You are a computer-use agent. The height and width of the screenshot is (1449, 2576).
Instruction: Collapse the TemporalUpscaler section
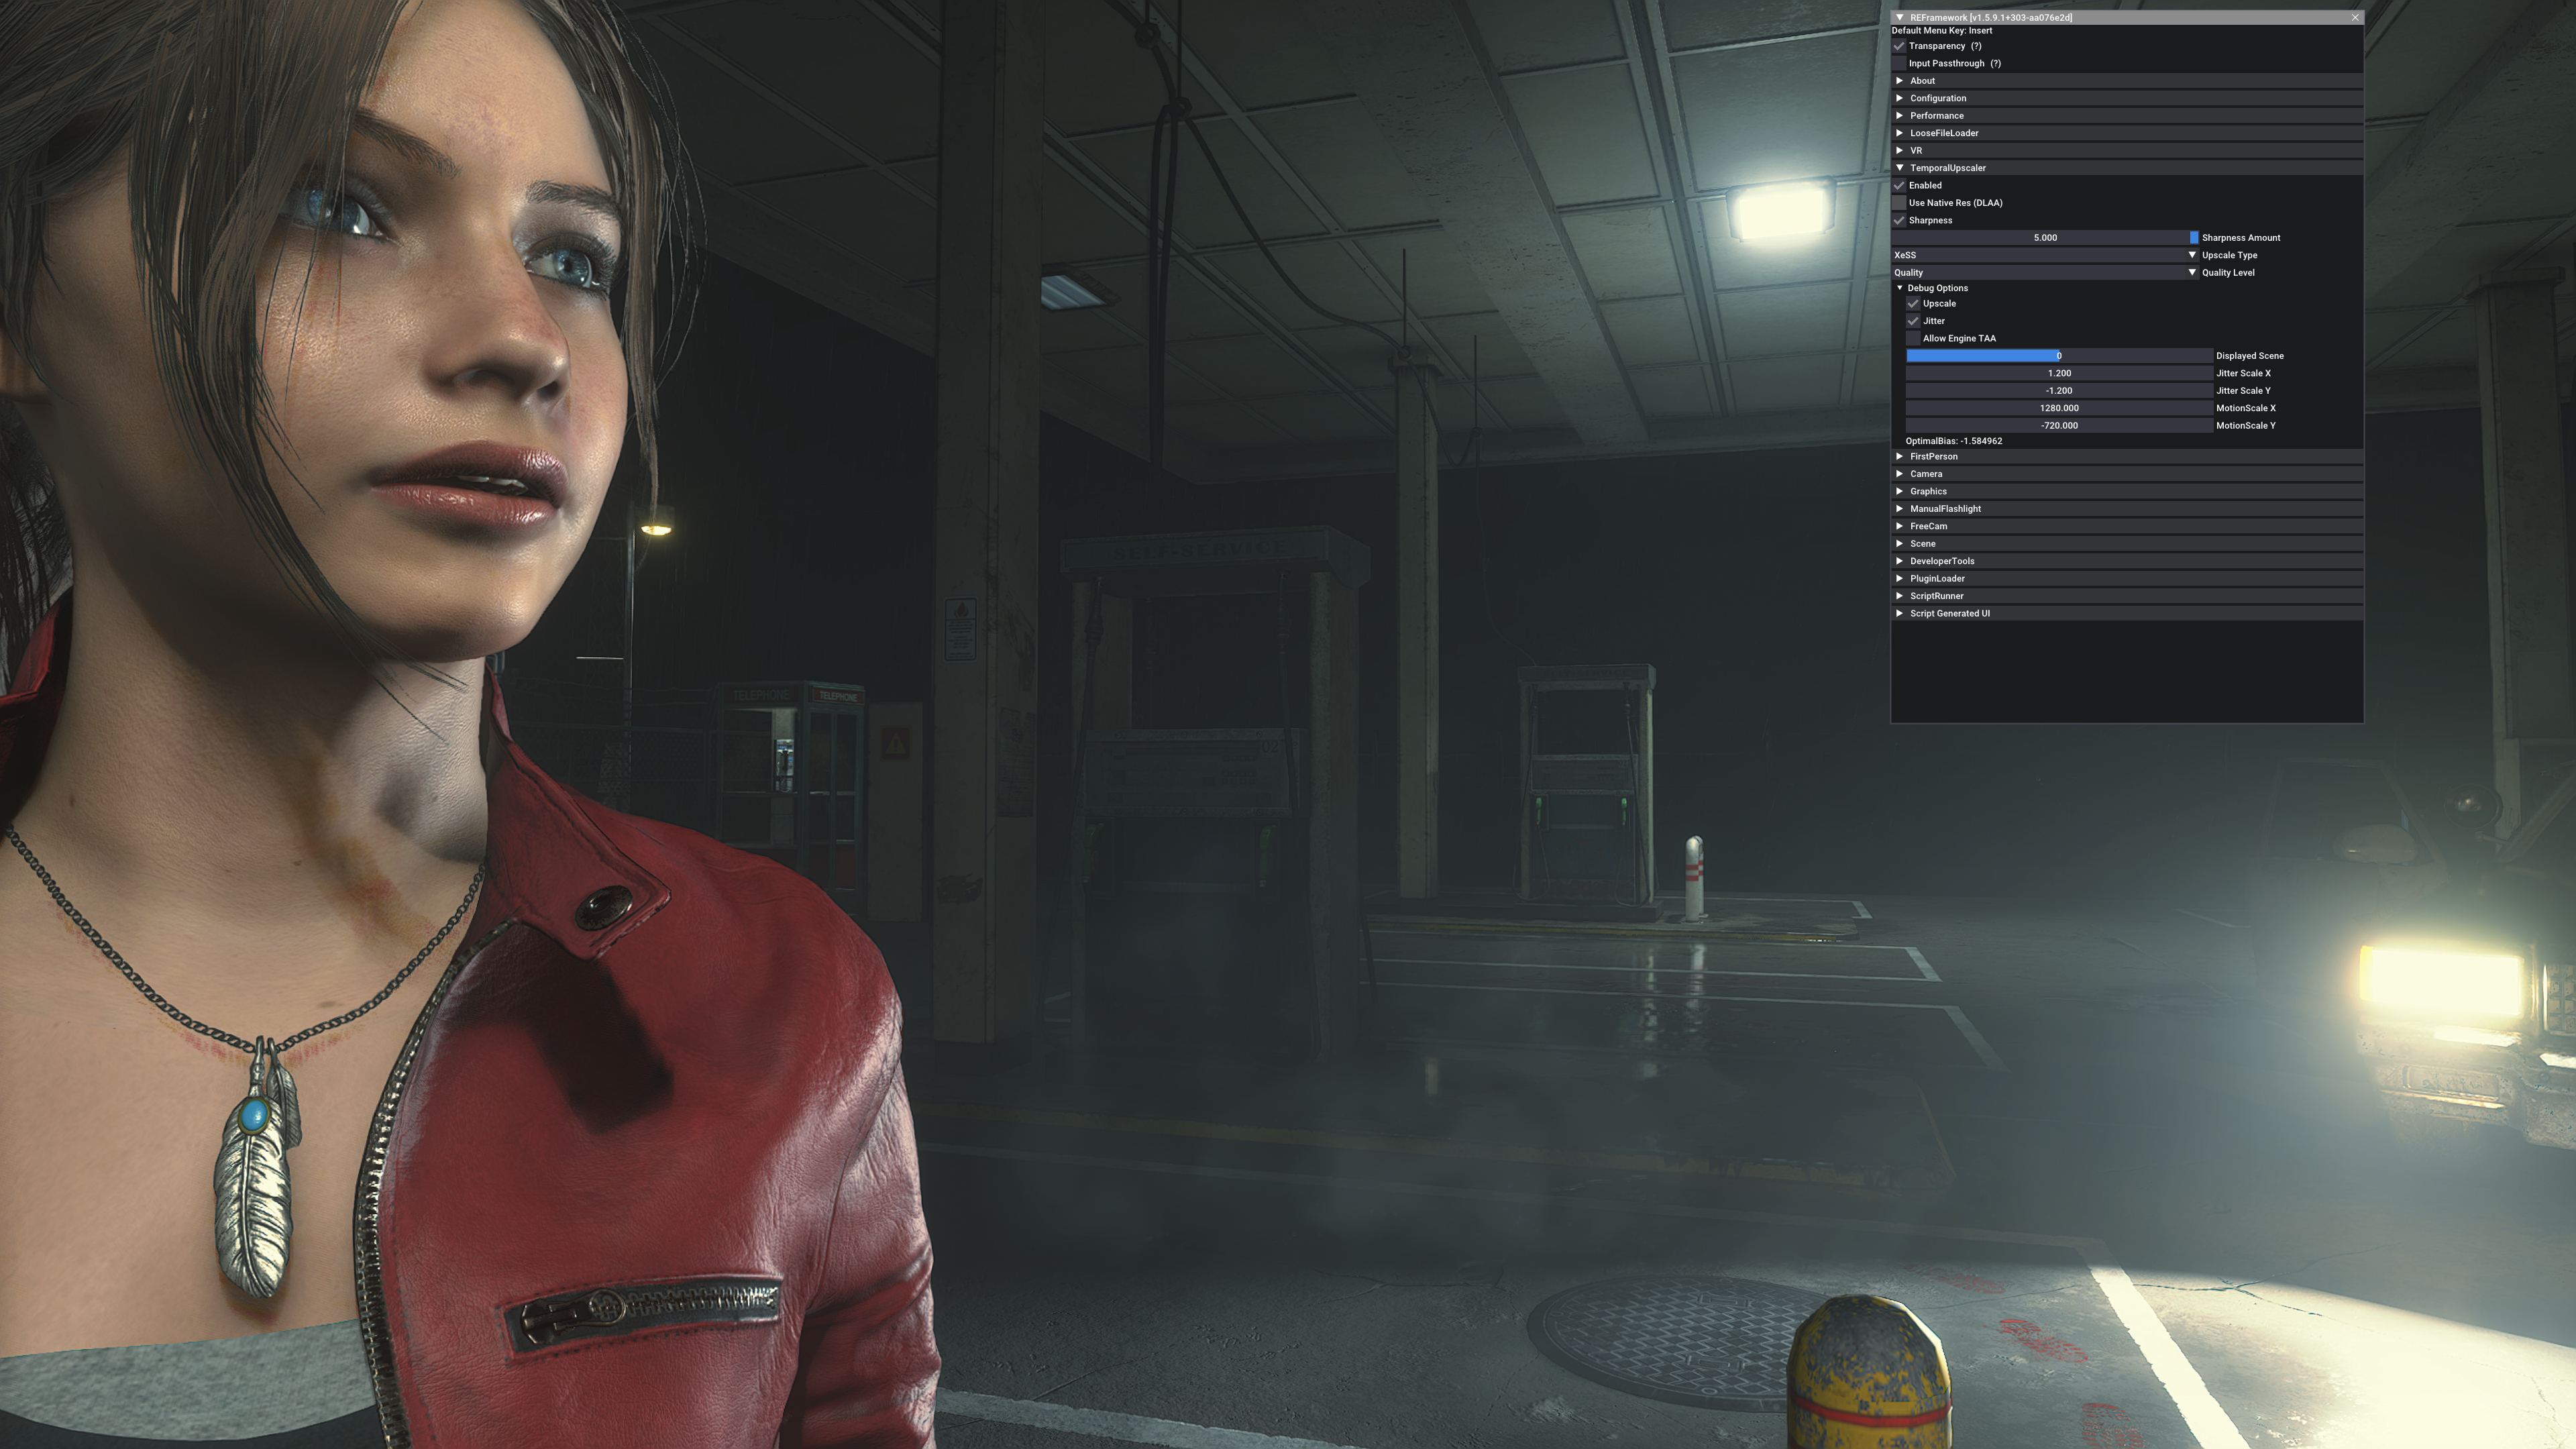pos(1900,168)
